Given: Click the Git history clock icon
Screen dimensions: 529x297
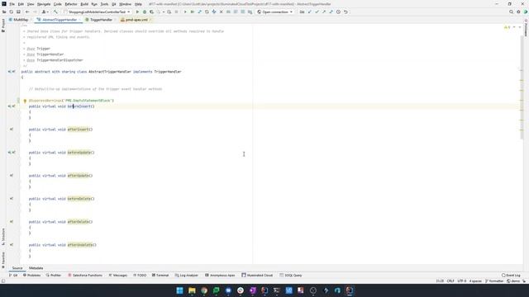Looking at the screenshot, I should pos(338,12).
